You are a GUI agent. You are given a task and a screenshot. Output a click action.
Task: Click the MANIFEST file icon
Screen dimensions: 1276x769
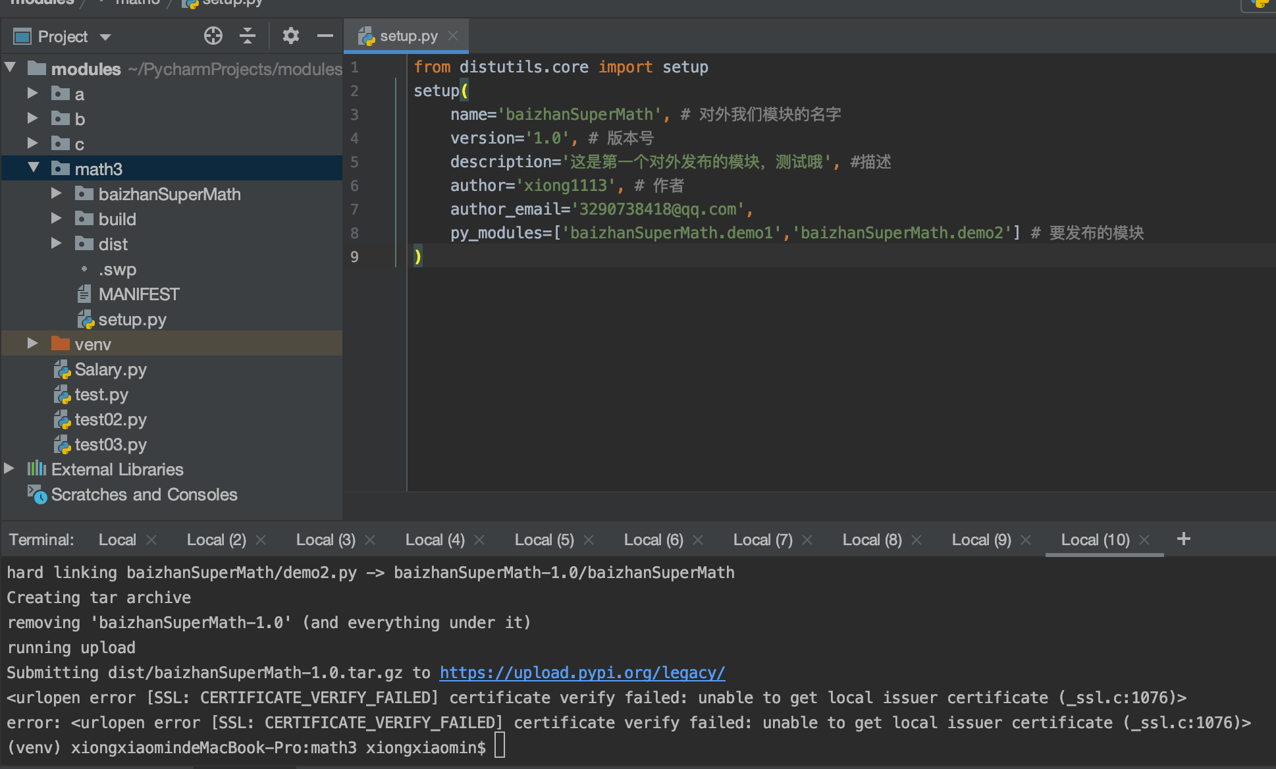84,294
